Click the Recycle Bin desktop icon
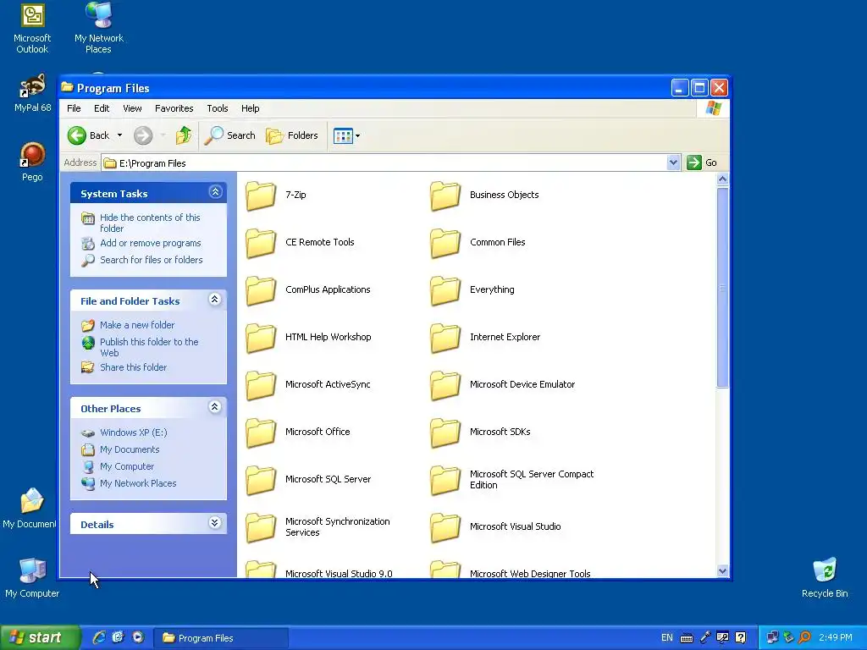 pos(825,577)
